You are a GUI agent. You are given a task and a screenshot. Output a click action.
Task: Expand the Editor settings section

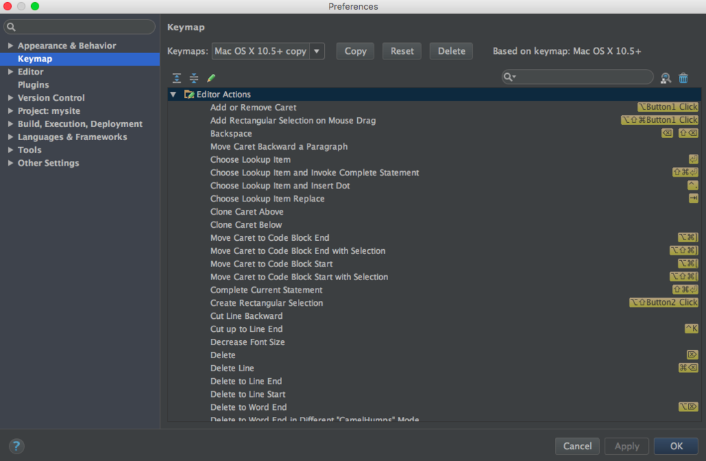tap(10, 72)
